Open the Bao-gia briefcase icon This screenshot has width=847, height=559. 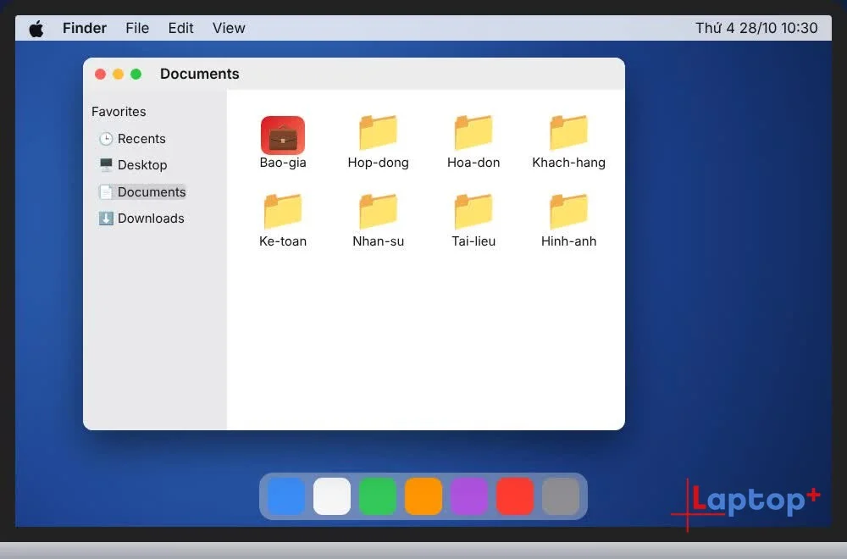[283, 135]
